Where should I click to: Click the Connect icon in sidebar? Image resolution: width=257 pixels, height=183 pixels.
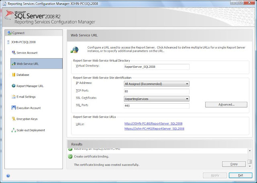[10, 33]
